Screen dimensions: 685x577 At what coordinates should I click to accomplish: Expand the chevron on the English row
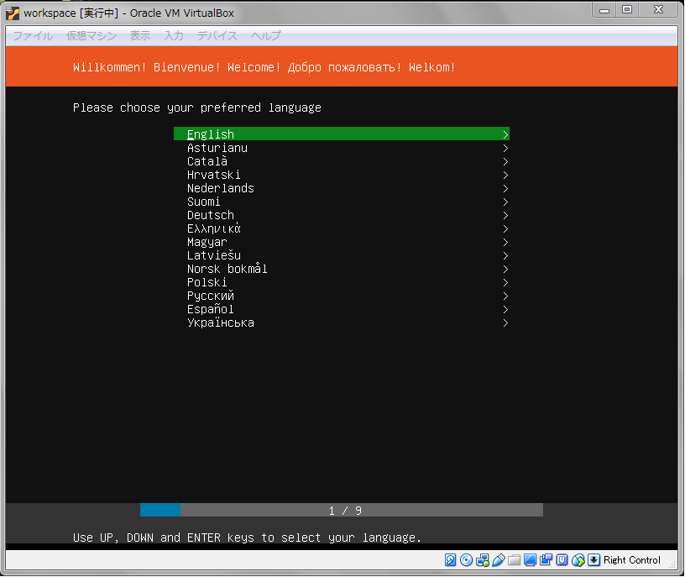click(x=505, y=134)
